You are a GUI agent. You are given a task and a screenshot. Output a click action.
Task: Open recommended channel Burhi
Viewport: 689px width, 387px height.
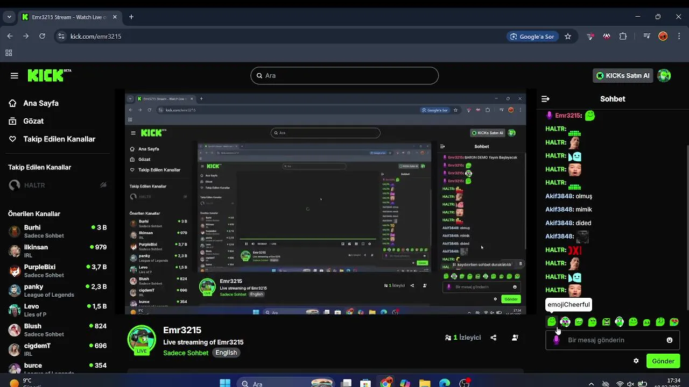coord(58,231)
